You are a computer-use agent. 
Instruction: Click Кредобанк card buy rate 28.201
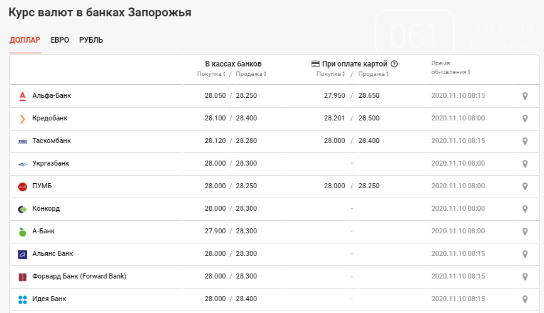point(334,118)
